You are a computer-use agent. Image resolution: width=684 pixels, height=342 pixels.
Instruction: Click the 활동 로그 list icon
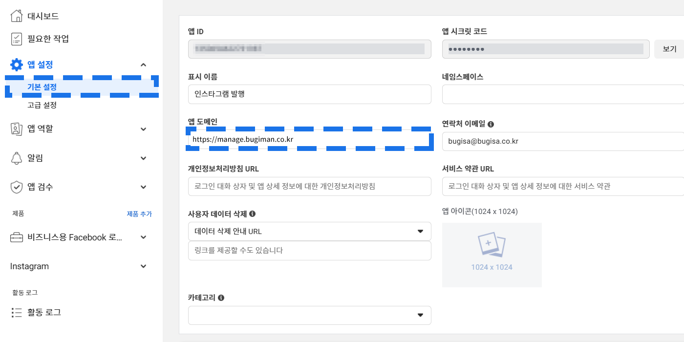[x=17, y=312]
